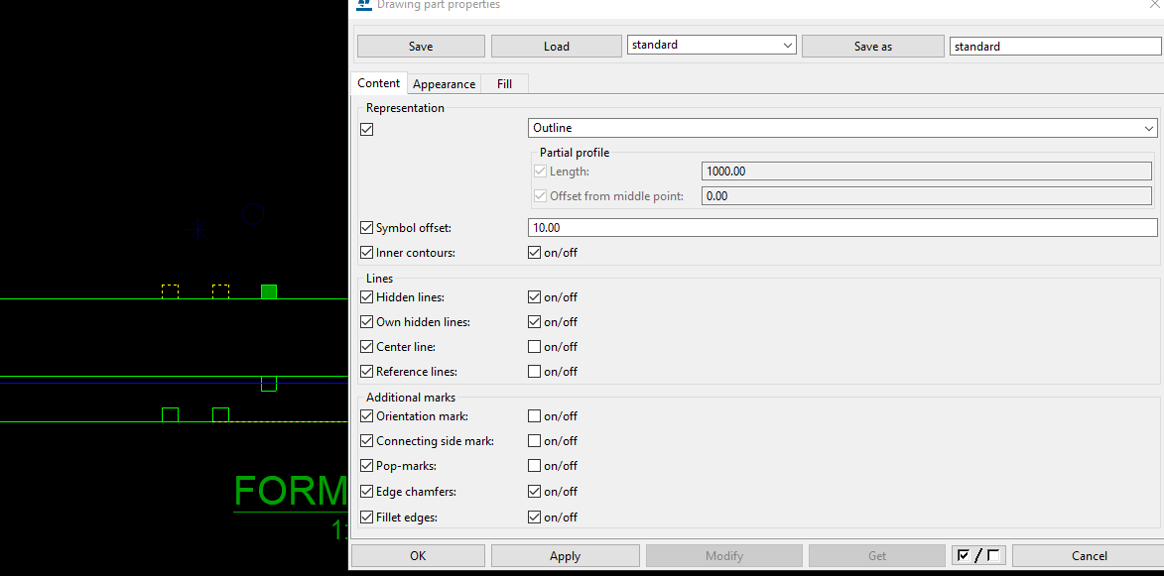Click the Load button
1164x576 pixels.
click(x=556, y=47)
